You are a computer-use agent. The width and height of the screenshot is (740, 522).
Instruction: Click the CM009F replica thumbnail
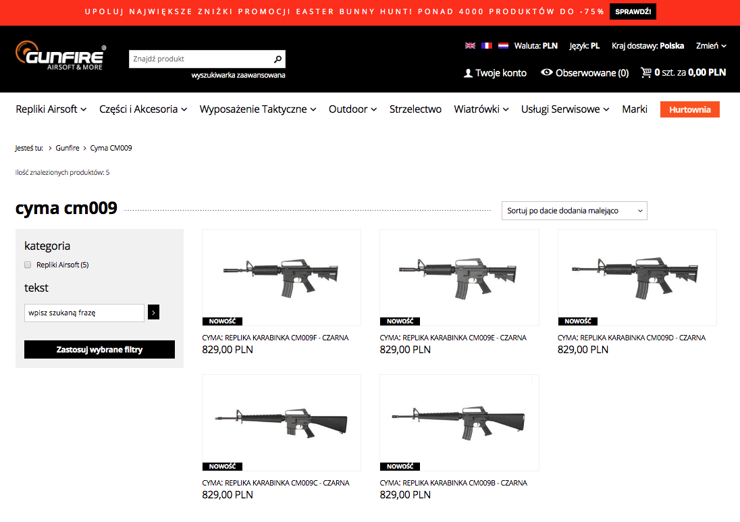pos(282,277)
